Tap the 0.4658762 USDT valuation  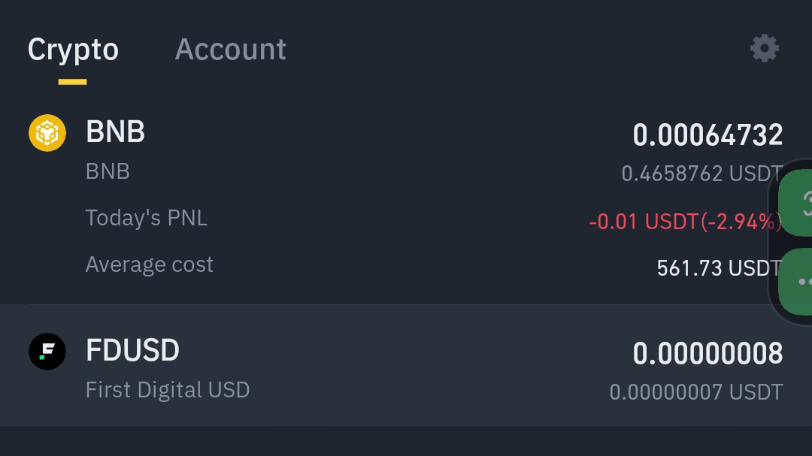701,174
